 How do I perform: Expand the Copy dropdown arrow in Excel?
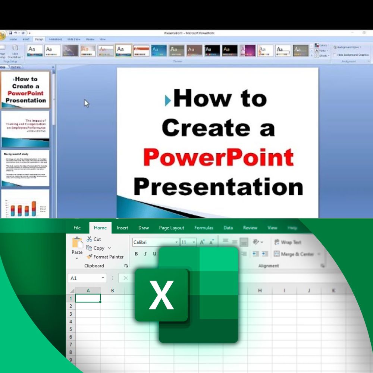point(109,248)
